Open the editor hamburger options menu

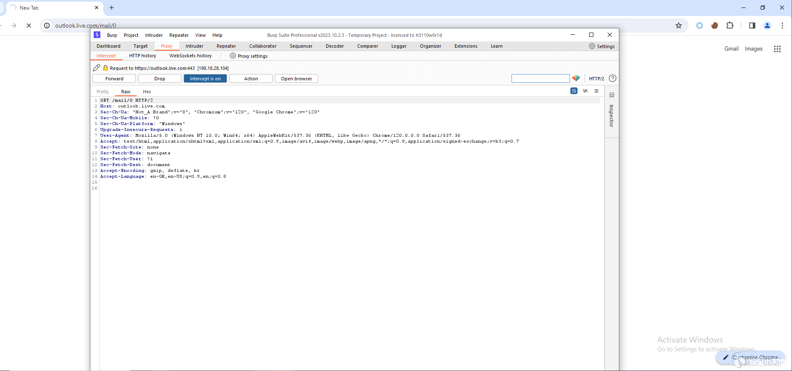point(597,91)
